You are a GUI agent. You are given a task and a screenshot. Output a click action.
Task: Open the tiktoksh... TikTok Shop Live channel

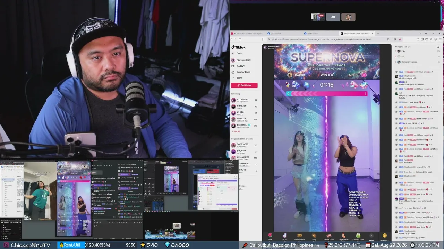click(x=244, y=126)
